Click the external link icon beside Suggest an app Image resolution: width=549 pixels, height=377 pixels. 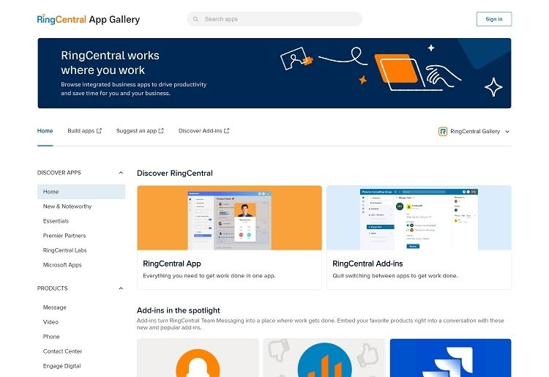coord(161,130)
